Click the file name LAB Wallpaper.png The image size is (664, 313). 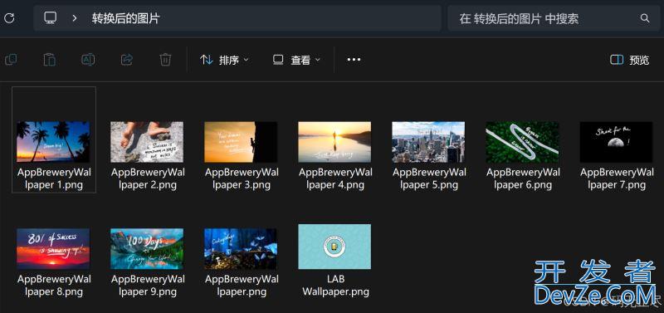pyautogui.click(x=335, y=286)
